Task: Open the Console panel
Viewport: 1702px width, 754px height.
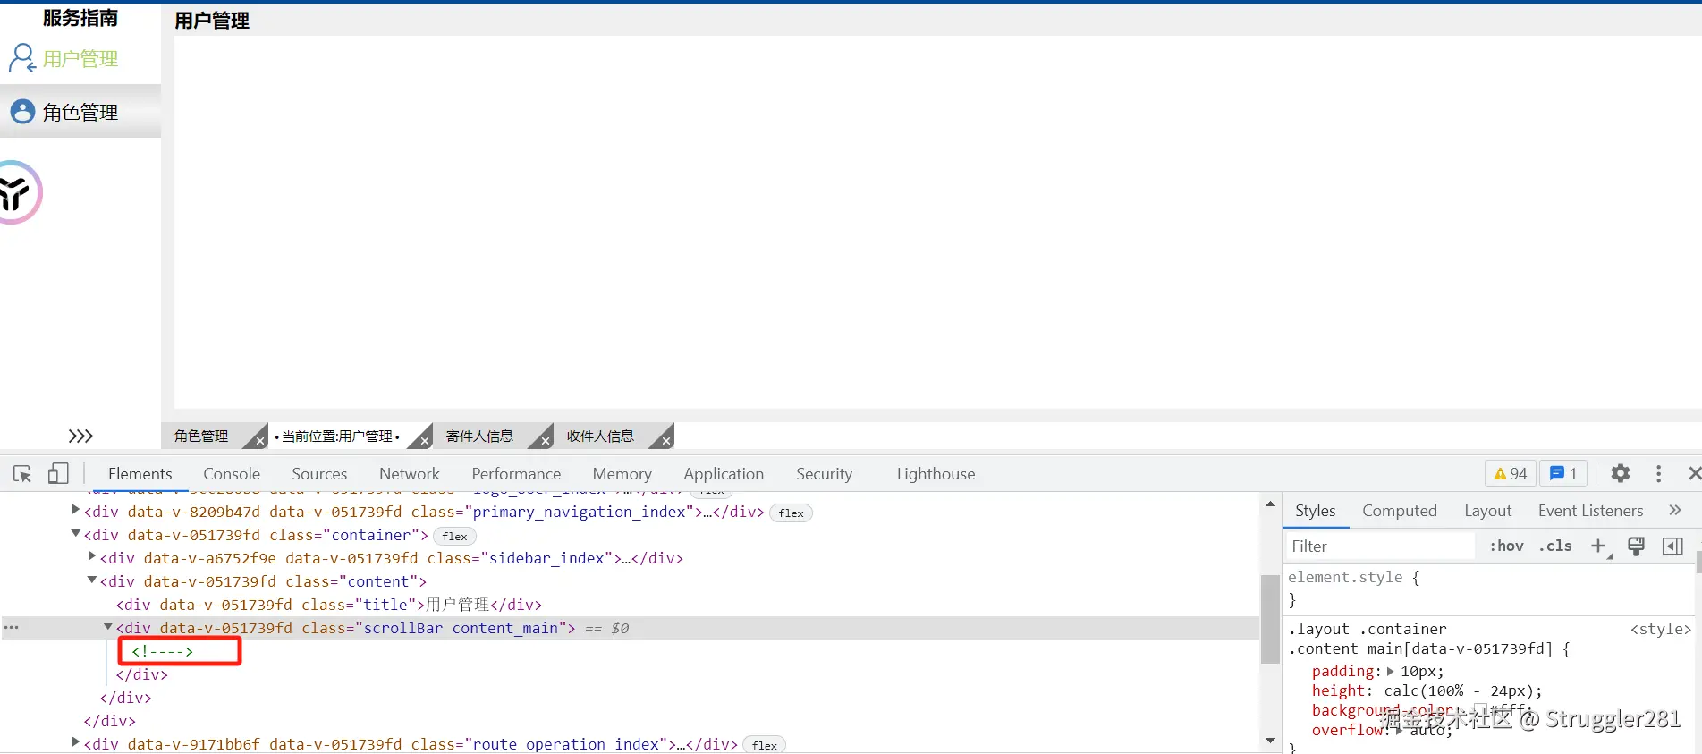Action: [x=232, y=474]
